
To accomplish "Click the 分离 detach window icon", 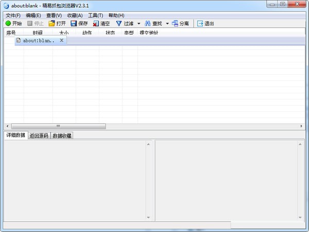I will [175, 23].
